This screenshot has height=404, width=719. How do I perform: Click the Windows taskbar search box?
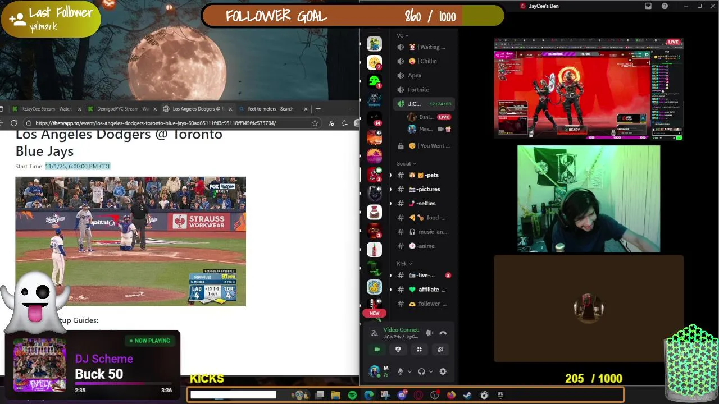click(x=233, y=395)
